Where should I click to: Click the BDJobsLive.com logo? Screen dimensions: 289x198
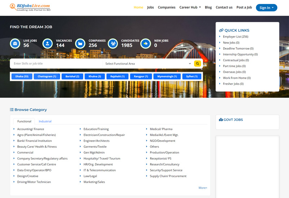[x=30, y=7]
